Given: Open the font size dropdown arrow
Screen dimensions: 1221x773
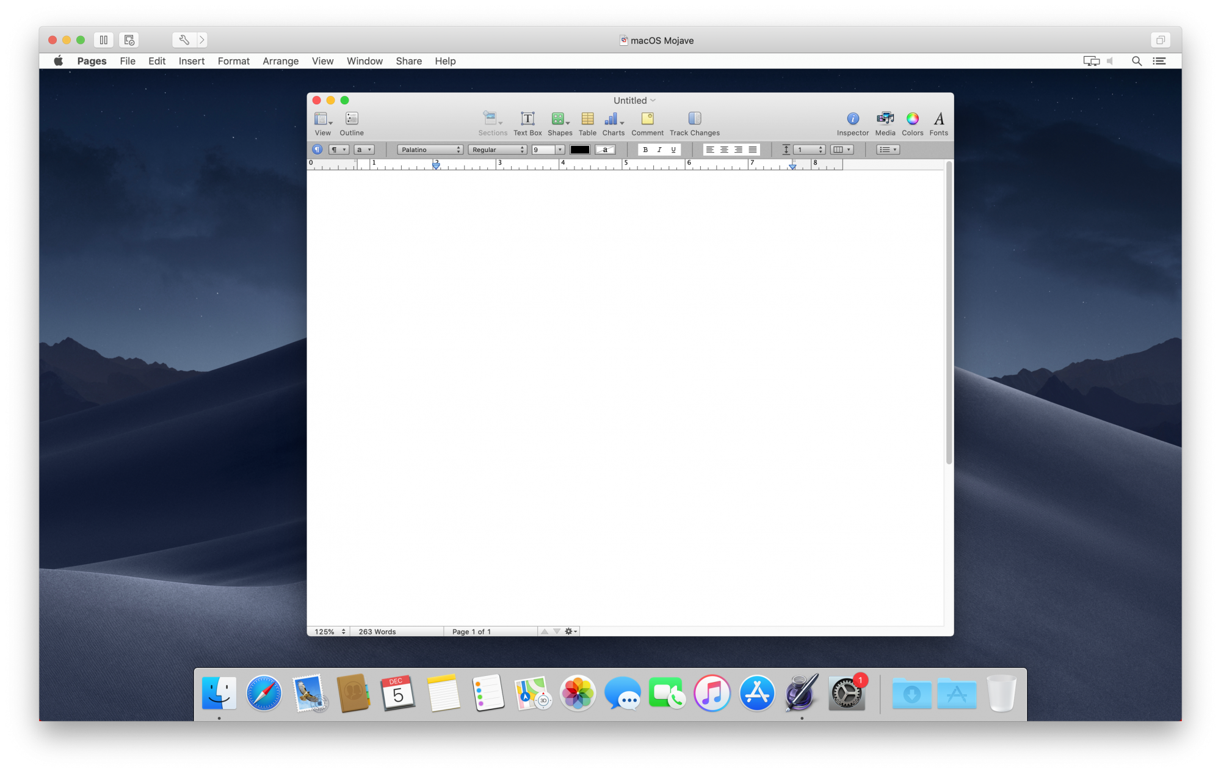Looking at the screenshot, I should (x=560, y=150).
